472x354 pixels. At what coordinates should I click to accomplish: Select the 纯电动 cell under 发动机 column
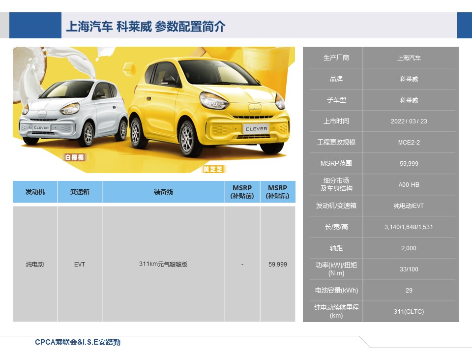point(35,265)
